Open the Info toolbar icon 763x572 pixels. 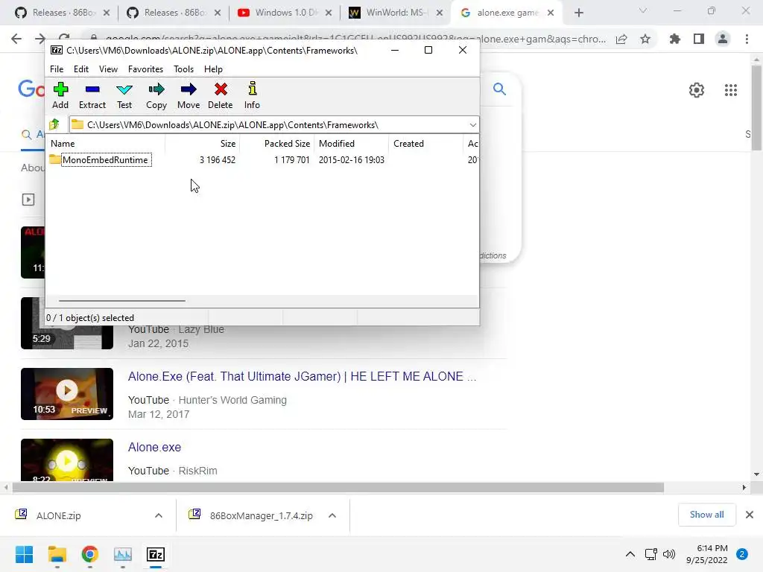(252, 95)
